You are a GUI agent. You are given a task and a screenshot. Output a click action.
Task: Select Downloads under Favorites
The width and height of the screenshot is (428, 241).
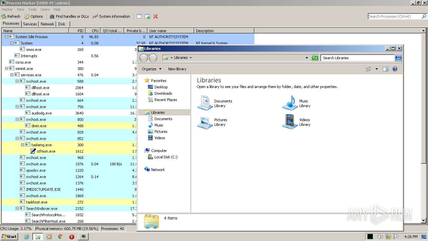pyautogui.click(x=163, y=93)
